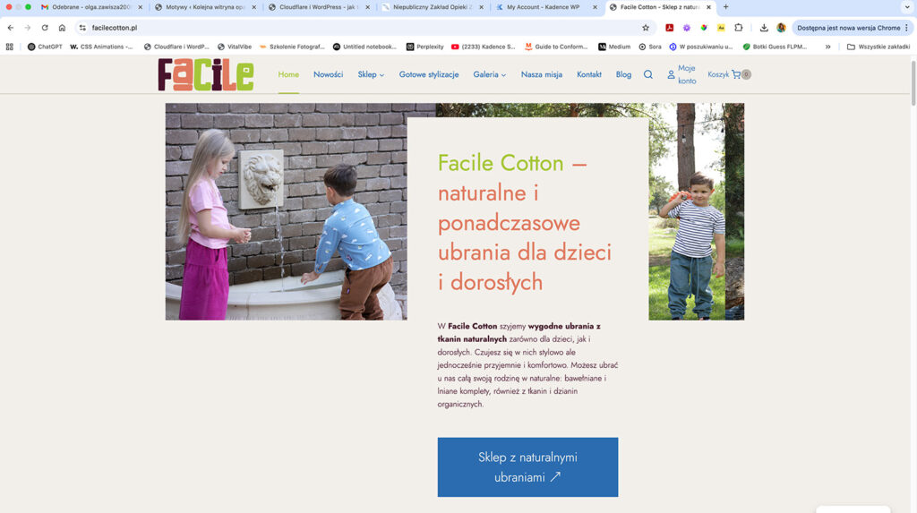Close the Gmail Odebrane tab
Viewport: 917px width, 513px height.
(141, 7)
